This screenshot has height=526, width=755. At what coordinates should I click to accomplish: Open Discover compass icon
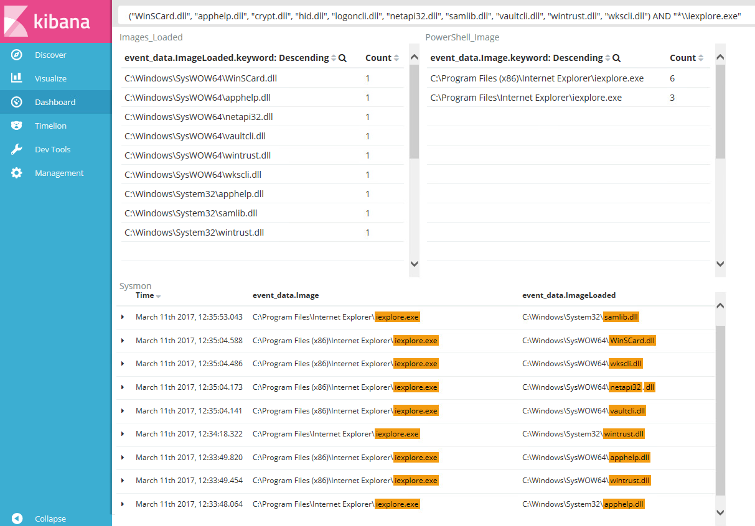[17, 55]
